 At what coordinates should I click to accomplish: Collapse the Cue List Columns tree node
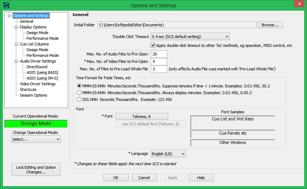[16, 44]
